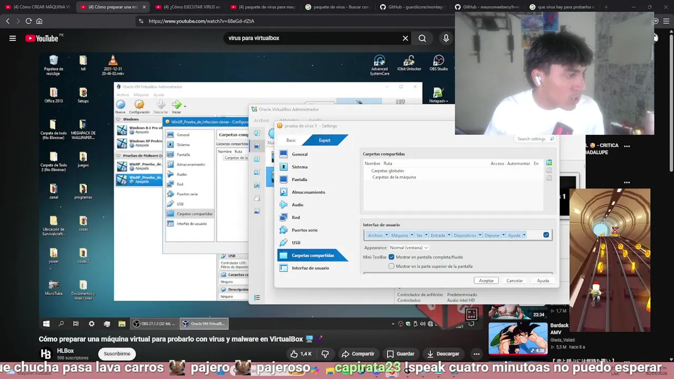Clear the YouTube search box with the X
674x379 pixels.
pyautogui.click(x=405, y=38)
